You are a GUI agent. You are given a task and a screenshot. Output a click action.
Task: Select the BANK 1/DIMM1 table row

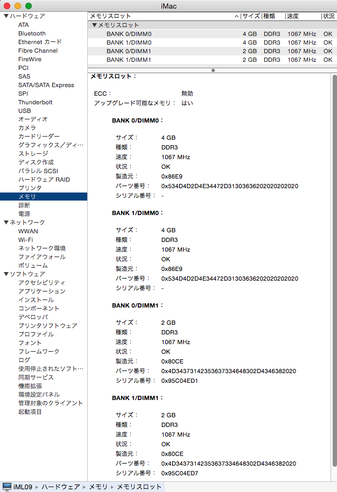(x=212, y=60)
